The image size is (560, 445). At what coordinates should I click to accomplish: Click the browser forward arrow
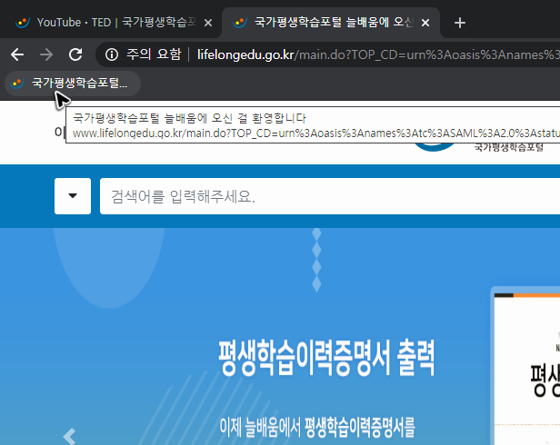(x=46, y=54)
